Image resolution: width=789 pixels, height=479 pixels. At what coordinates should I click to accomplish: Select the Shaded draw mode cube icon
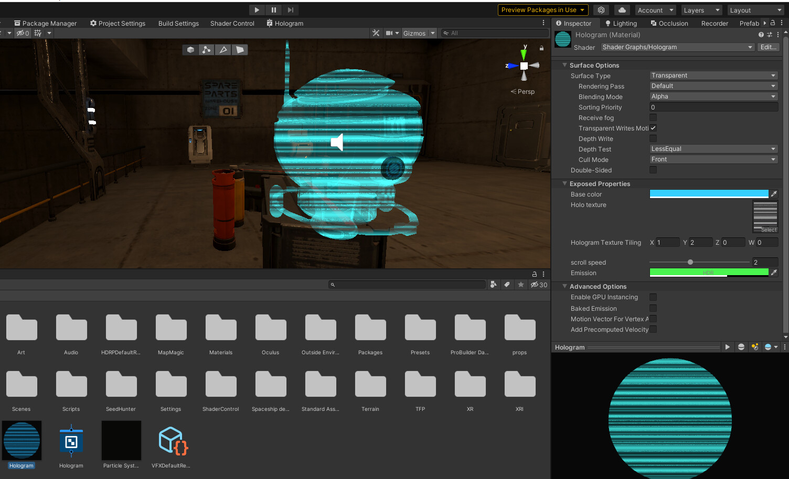point(190,49)
